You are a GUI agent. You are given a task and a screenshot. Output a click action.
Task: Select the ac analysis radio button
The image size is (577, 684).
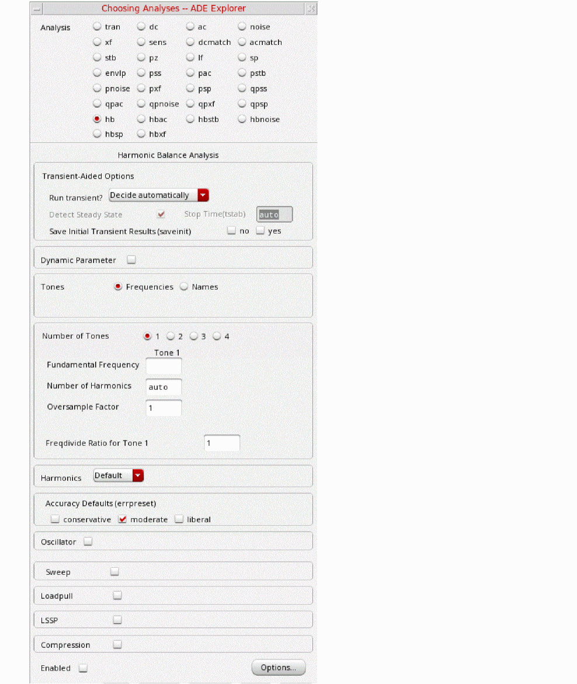190,27
